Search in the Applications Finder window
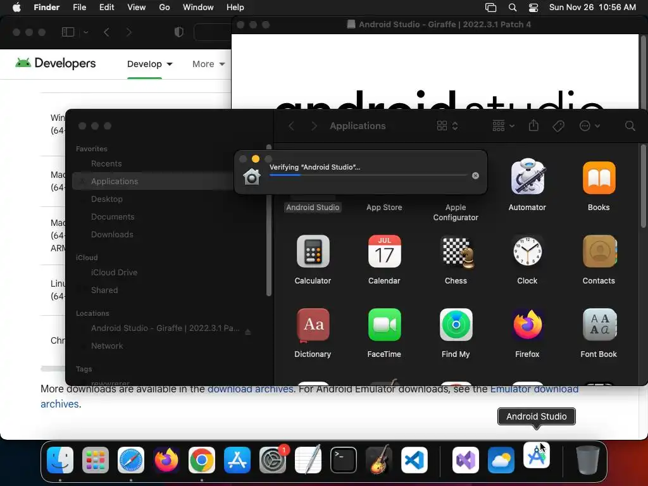Screen dimensions: 648x486 [x=630, y=126]
